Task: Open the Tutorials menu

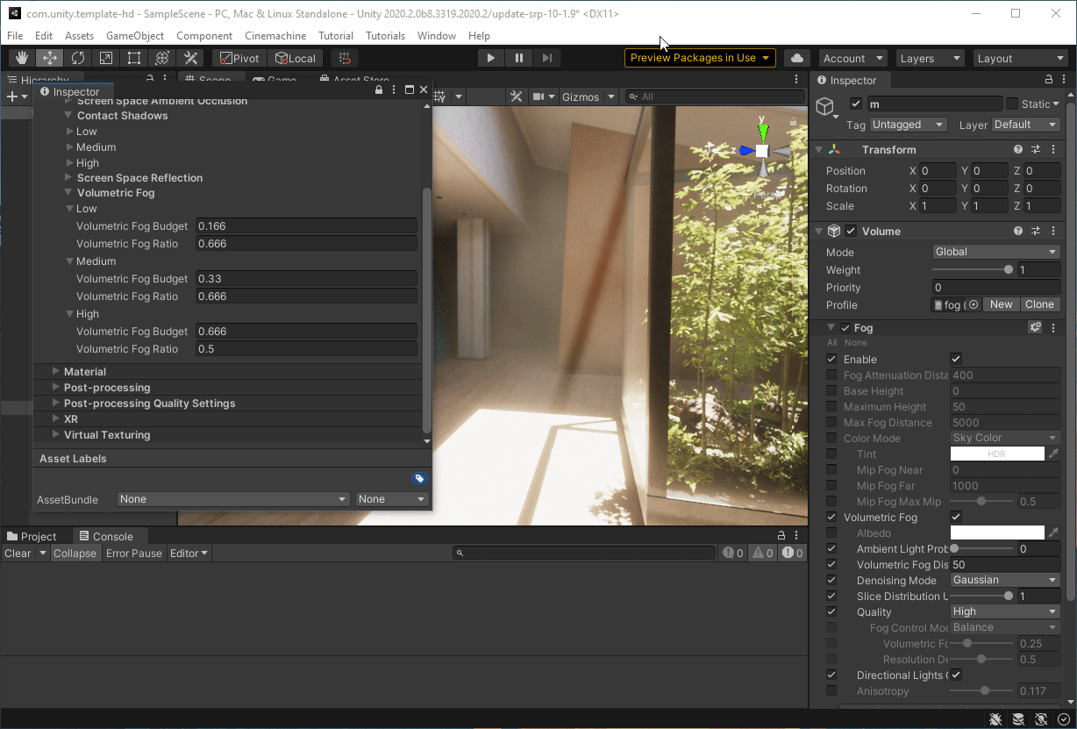Action: pyautogui.click(x=385, y=36)
